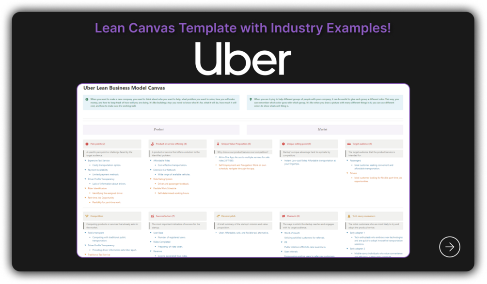
Task: Collapse the Expensive Taxi Service toggle
Action: (x=85, y=161)
